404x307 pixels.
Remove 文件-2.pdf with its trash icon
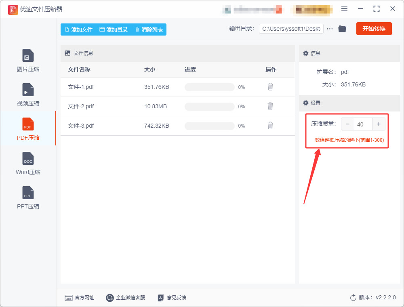click(270, 106)
